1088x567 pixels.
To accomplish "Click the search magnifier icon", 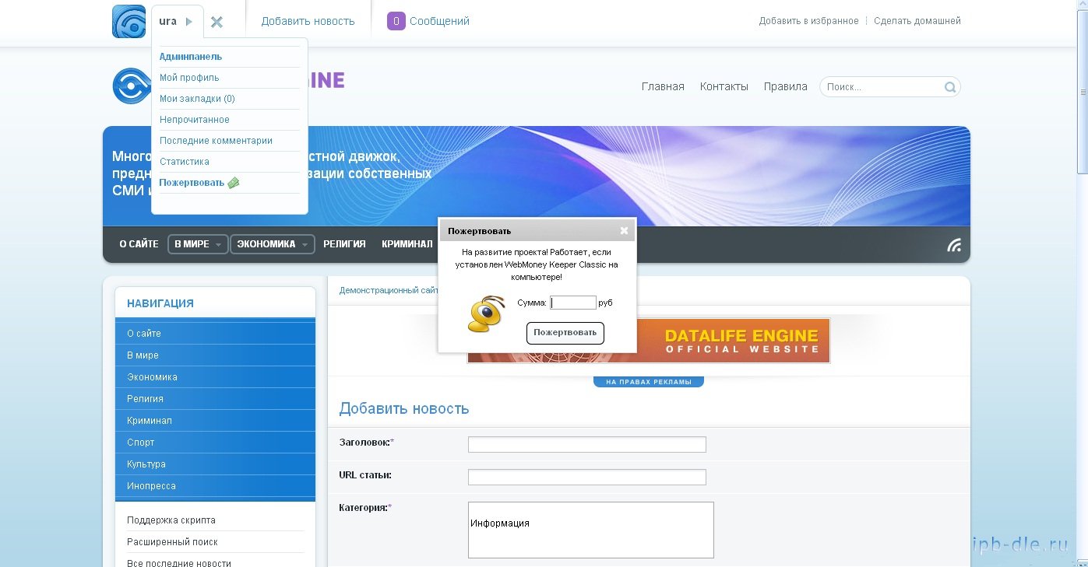I will pyautogui.click(x=949, y=87).
